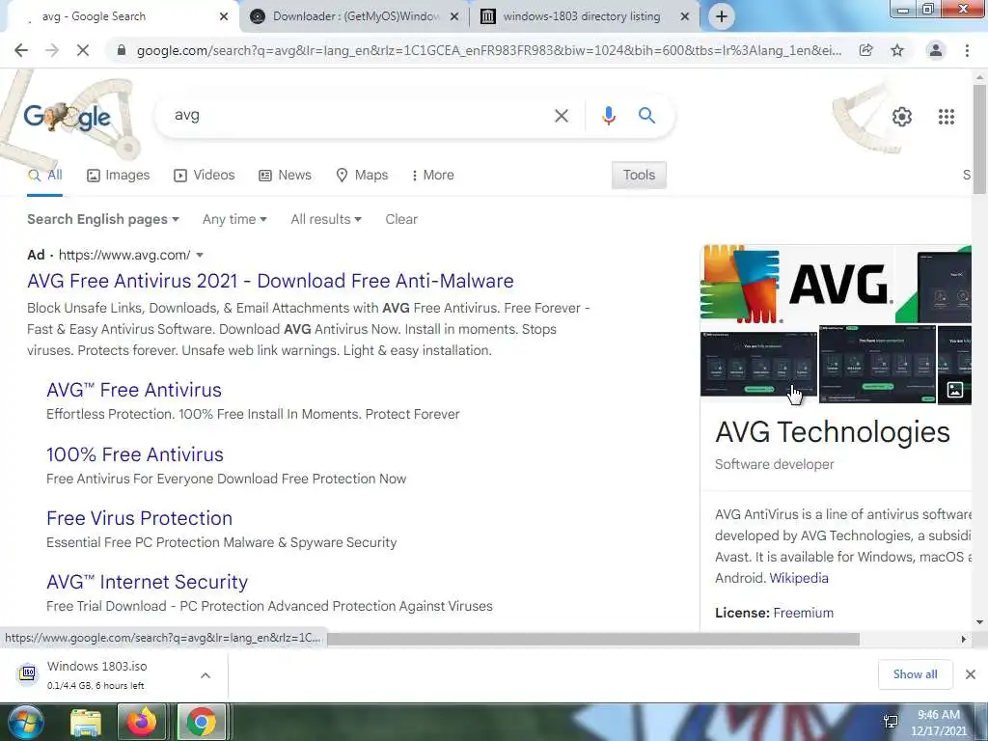Expand Windows 1803.iso download options
Image resolution: width=988 pixels, height=741 pixels.
pyautogui.click(x=206, y=674)
